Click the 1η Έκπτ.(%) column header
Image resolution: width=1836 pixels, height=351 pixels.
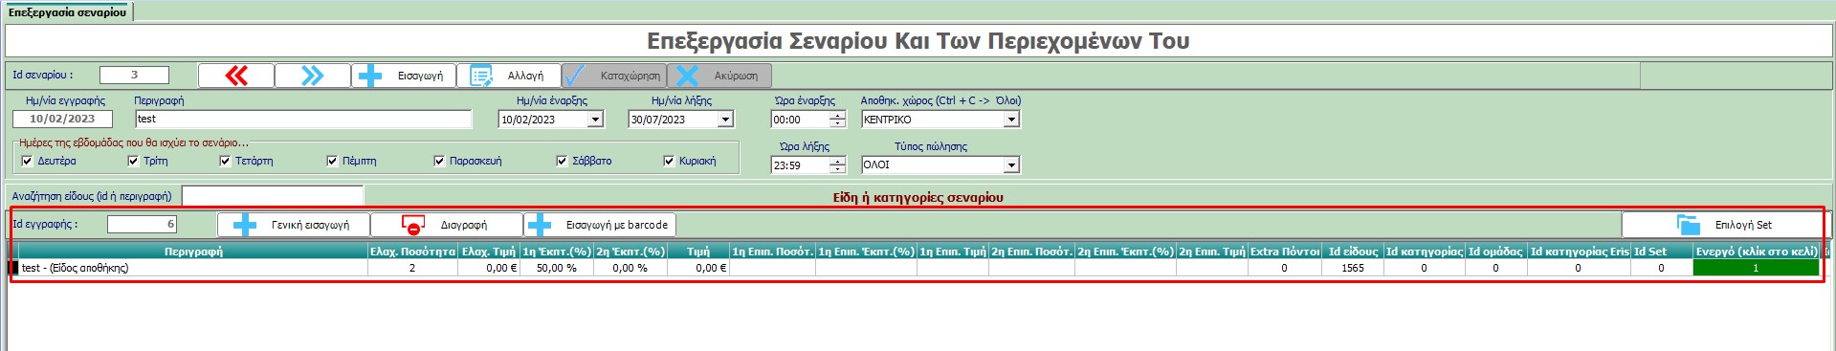[557, 252]
